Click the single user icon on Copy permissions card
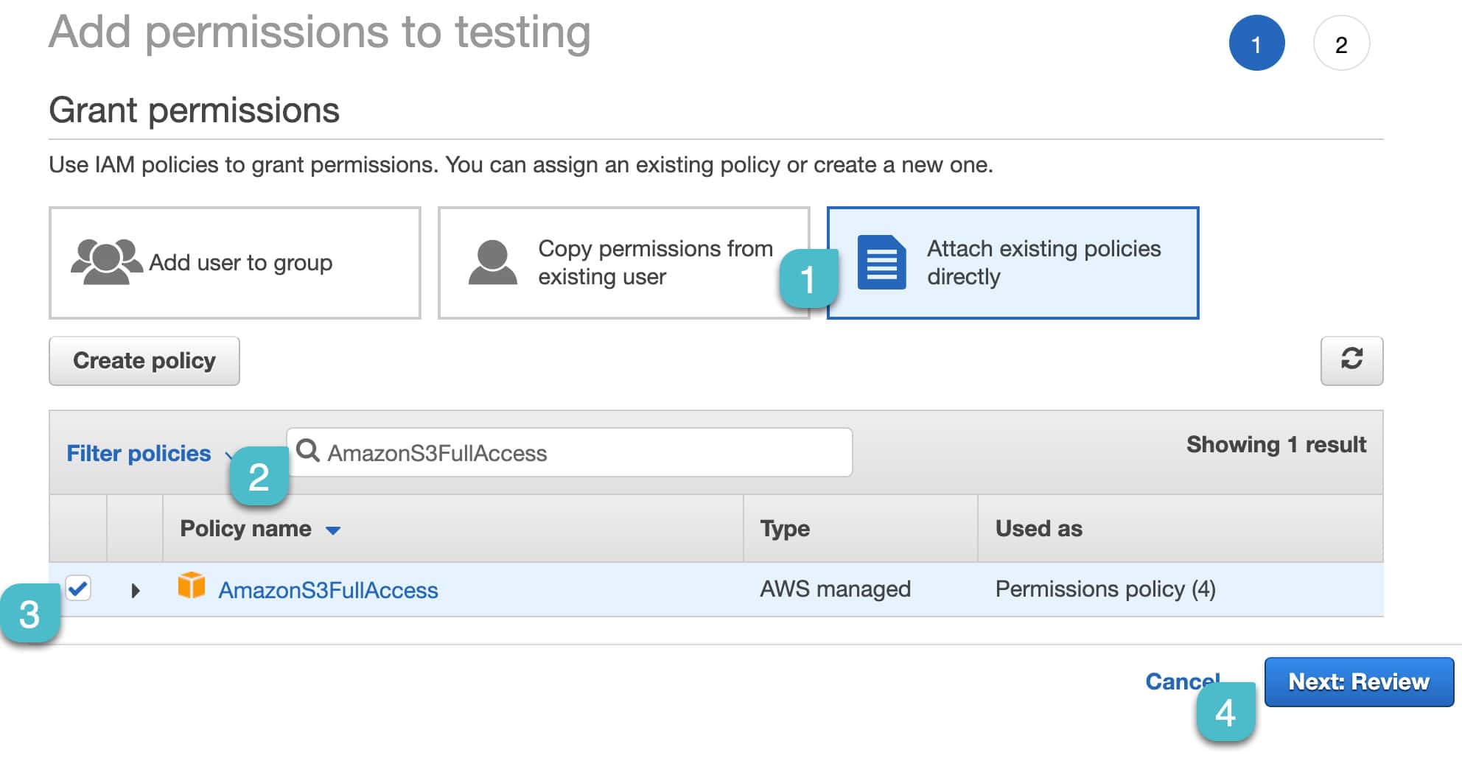Image resolution: width=1462 pixels, height=772 pixels. click(x=492, y=262)
